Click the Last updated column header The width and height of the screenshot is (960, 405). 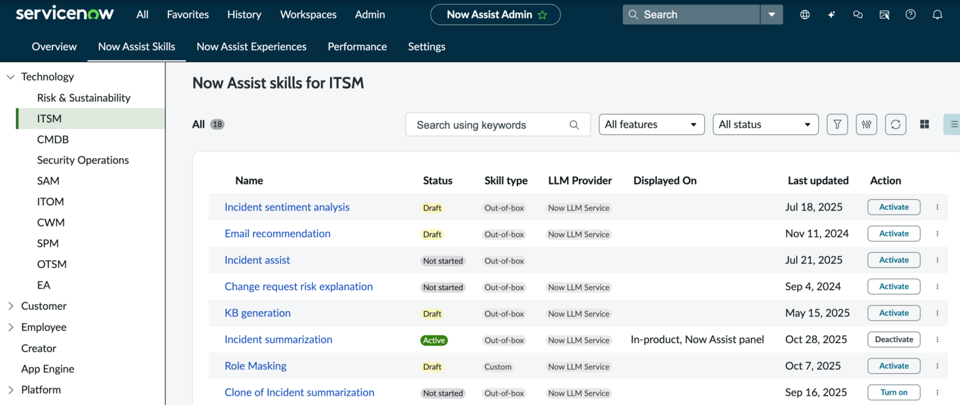pos(818,181)
